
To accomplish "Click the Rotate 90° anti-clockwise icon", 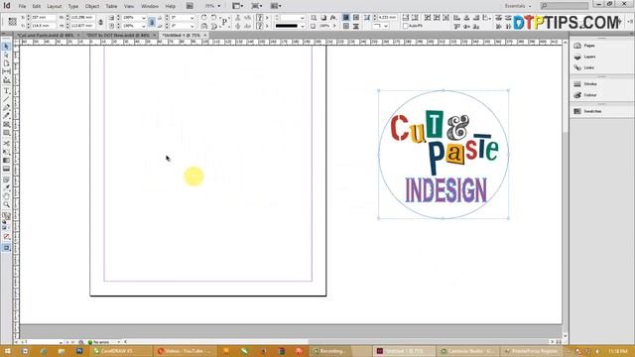I will pyautogui.click(x=213, y=18).
